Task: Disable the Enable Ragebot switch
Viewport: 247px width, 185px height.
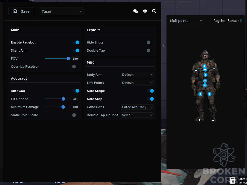Action: pos(76,42)
